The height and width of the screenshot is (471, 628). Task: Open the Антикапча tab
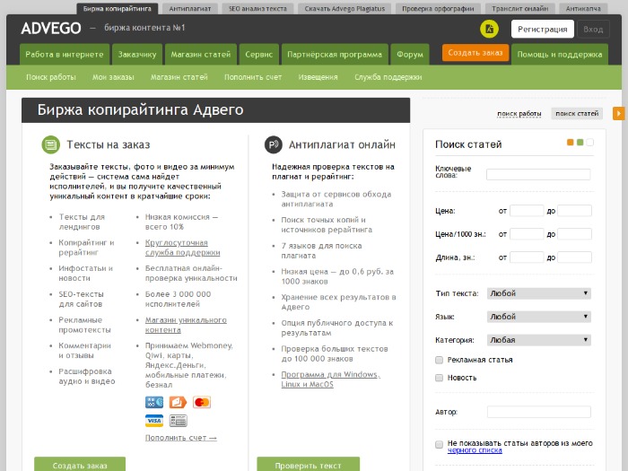(x=583, y=8)
